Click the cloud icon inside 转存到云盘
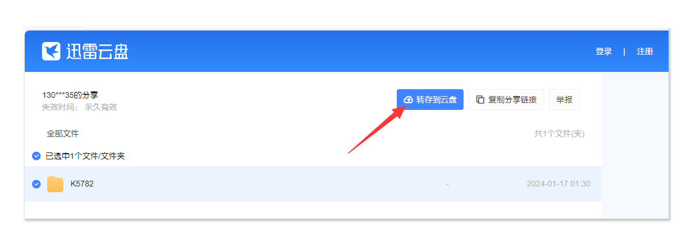The width and height of the screenshot is (691, 244). point(408,100)
